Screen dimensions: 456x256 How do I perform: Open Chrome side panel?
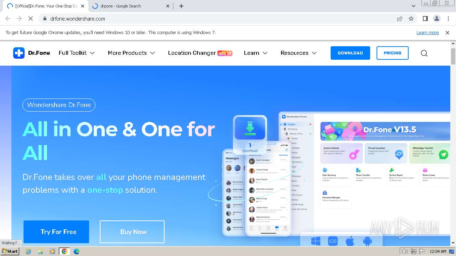(x=425, y=18)
